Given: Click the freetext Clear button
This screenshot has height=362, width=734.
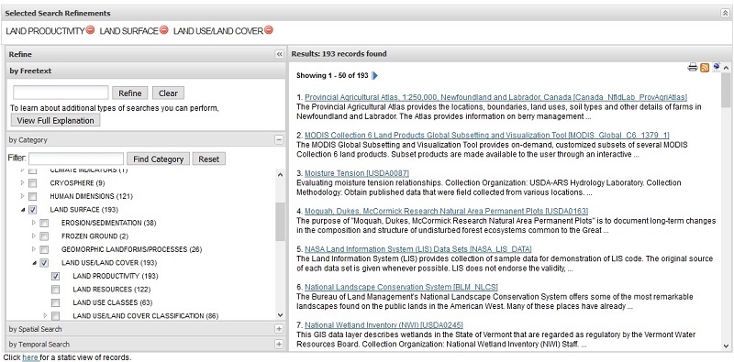Looking at the screenshot, I should coord(168,93).
